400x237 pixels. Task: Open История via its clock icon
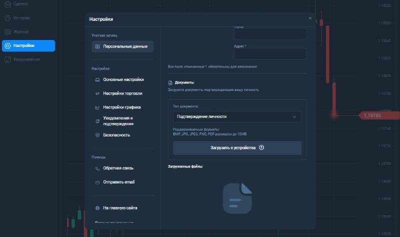click(7, 18)
